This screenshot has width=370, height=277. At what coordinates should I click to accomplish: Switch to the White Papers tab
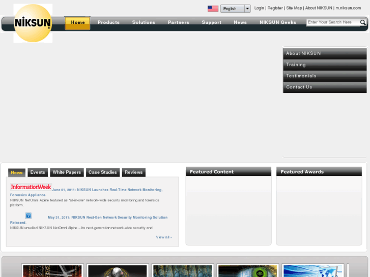[67, 172]
